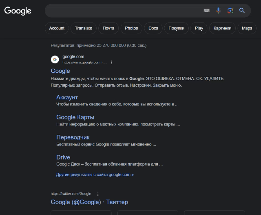
Task: Select the Translate chip
Action: coord(83,28)
